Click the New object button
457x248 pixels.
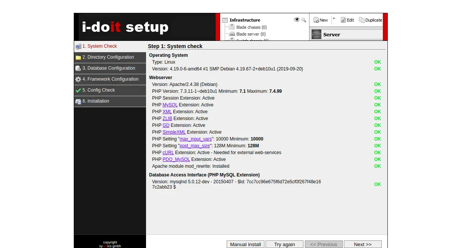click(x=320, y=20)
